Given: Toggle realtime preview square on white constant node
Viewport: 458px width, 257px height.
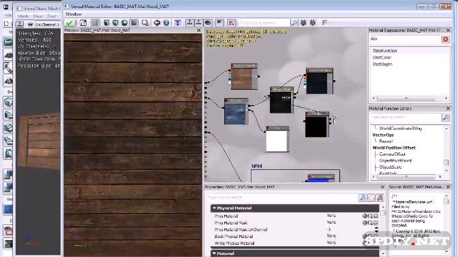Looking at the screenshot, I should [x=268, y=128].
